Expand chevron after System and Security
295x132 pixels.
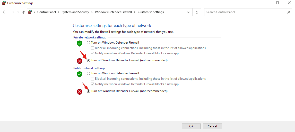[x=92, y=12]
